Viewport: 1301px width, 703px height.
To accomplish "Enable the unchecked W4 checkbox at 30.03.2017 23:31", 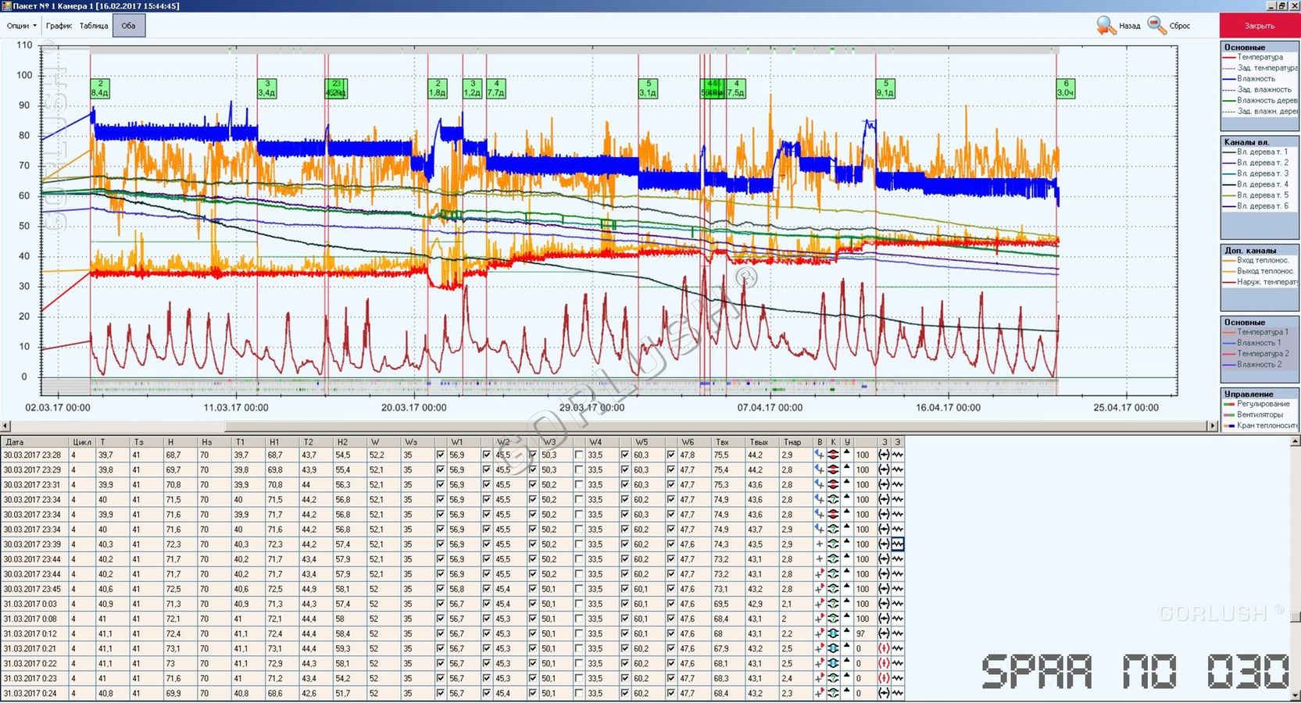I will (x=579, y=485).
